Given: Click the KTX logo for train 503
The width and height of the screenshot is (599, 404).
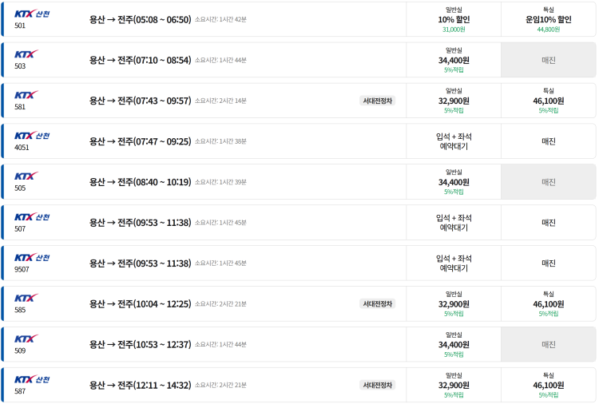Looking at the screenshot, I should (26, 54).
